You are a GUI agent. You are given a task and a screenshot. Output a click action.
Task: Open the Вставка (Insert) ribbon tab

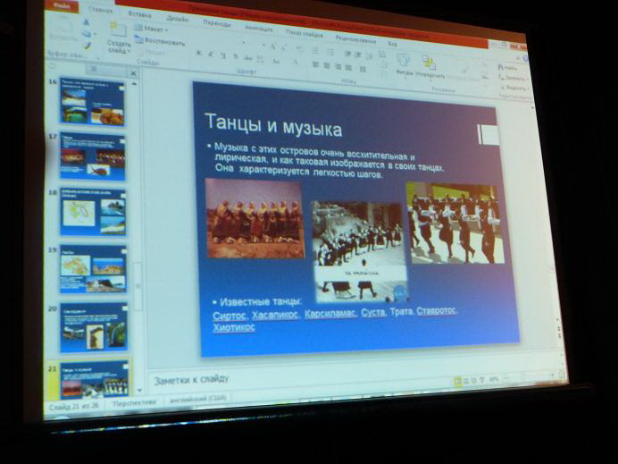pyautogui.click(x=139, y=14)
